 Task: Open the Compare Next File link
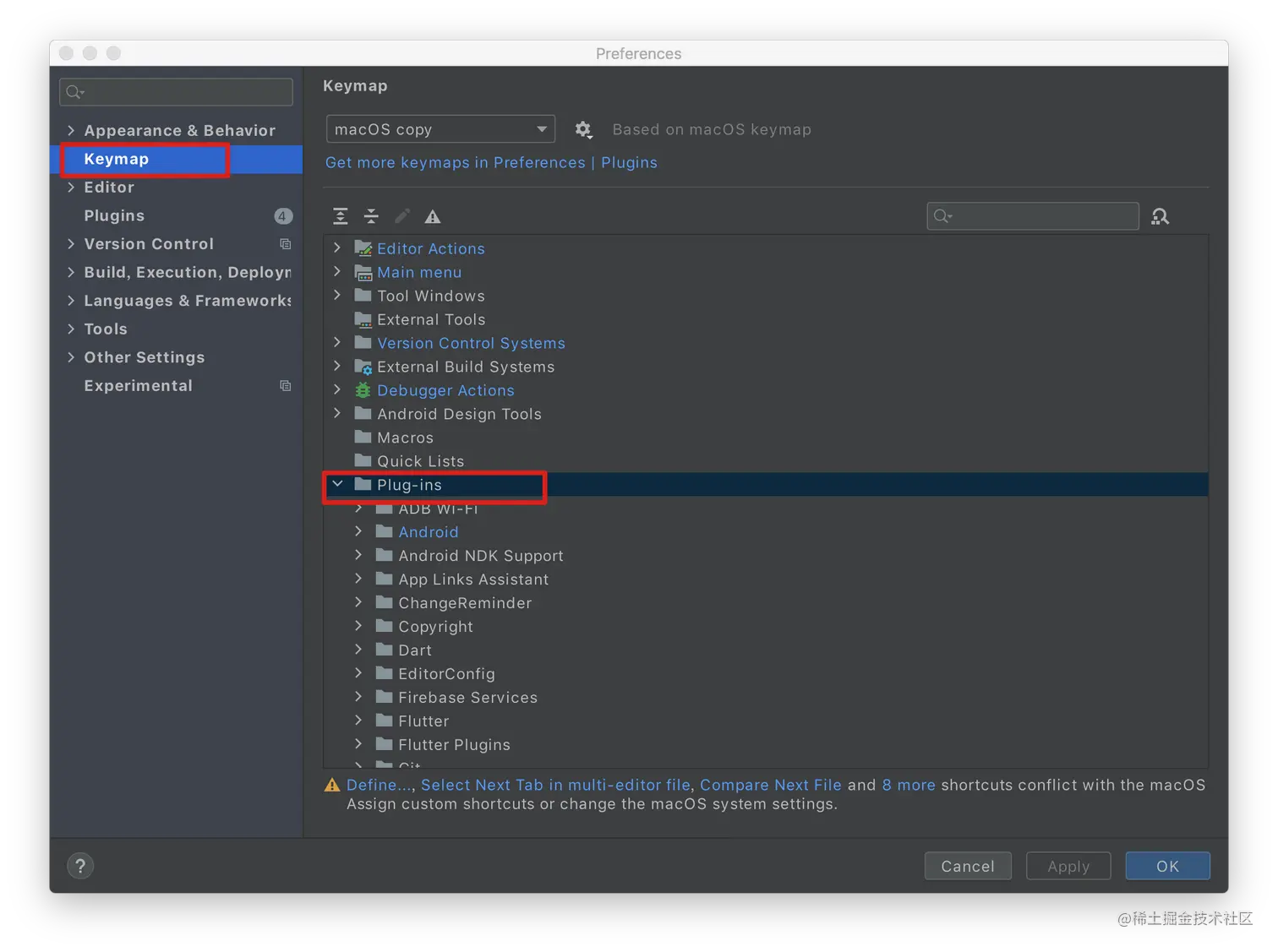[771, 785]
